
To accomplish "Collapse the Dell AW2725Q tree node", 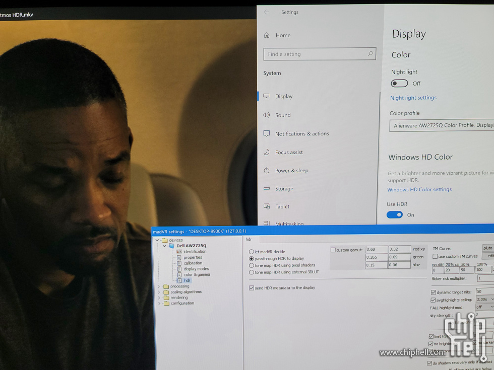I will point(164,246).
